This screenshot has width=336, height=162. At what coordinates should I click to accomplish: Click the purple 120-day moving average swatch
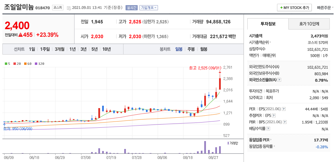[36, 63]
